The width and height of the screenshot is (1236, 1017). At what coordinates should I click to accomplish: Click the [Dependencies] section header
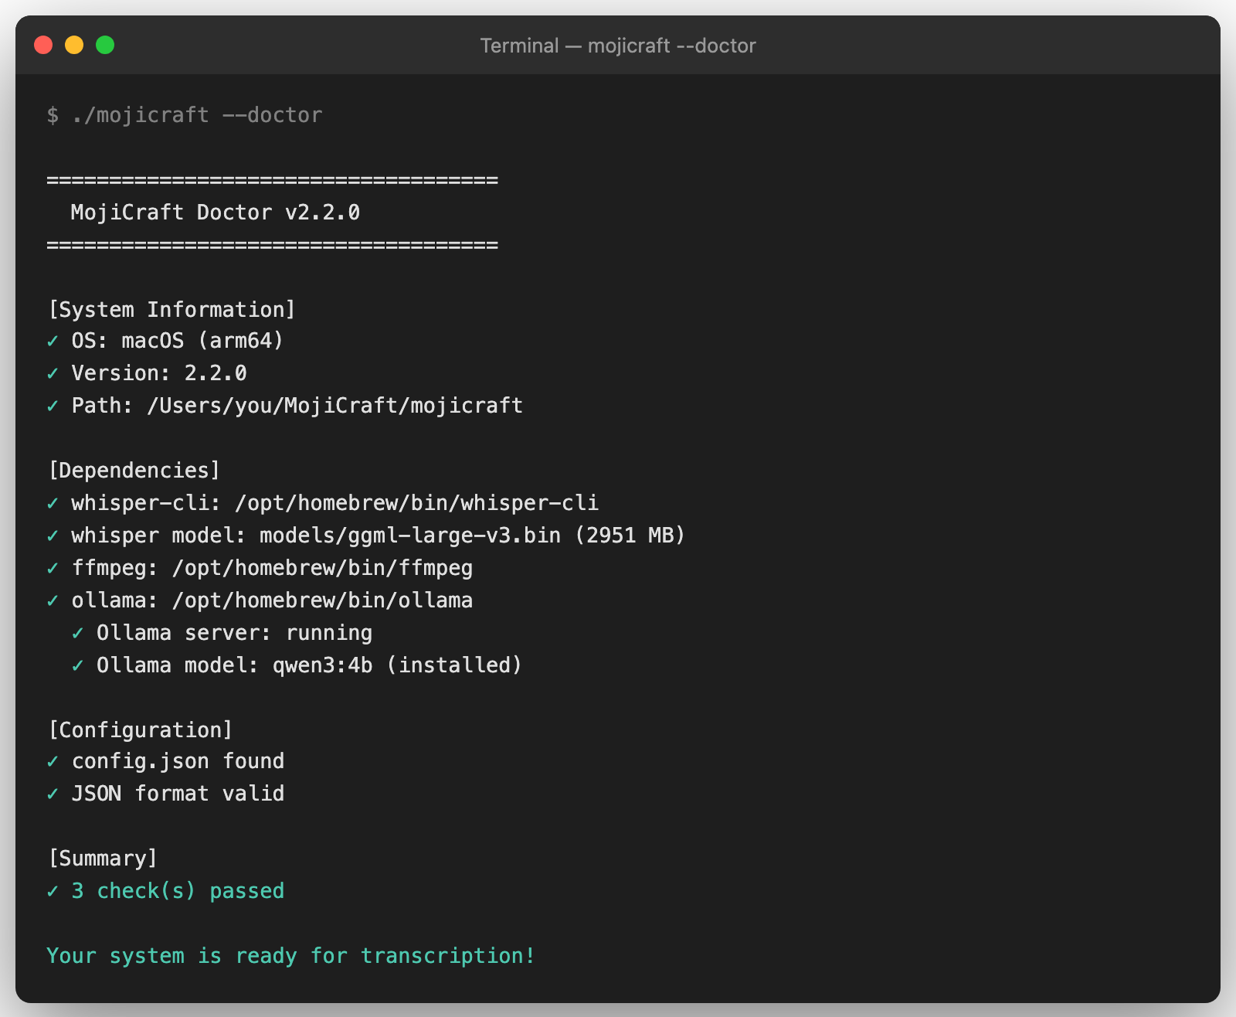tap(134, 471)
